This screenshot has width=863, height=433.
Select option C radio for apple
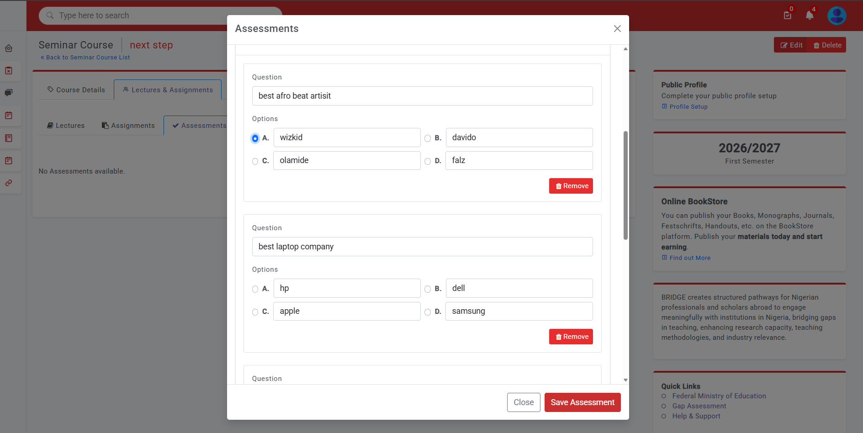255,312
